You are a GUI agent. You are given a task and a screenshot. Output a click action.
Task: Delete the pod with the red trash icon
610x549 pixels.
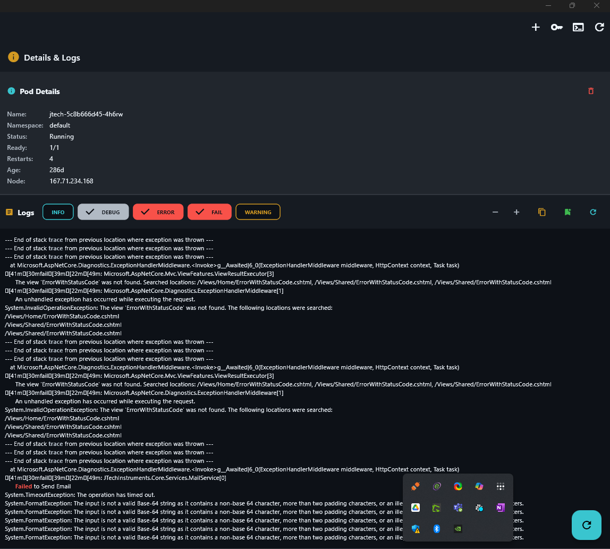(591, 91)
